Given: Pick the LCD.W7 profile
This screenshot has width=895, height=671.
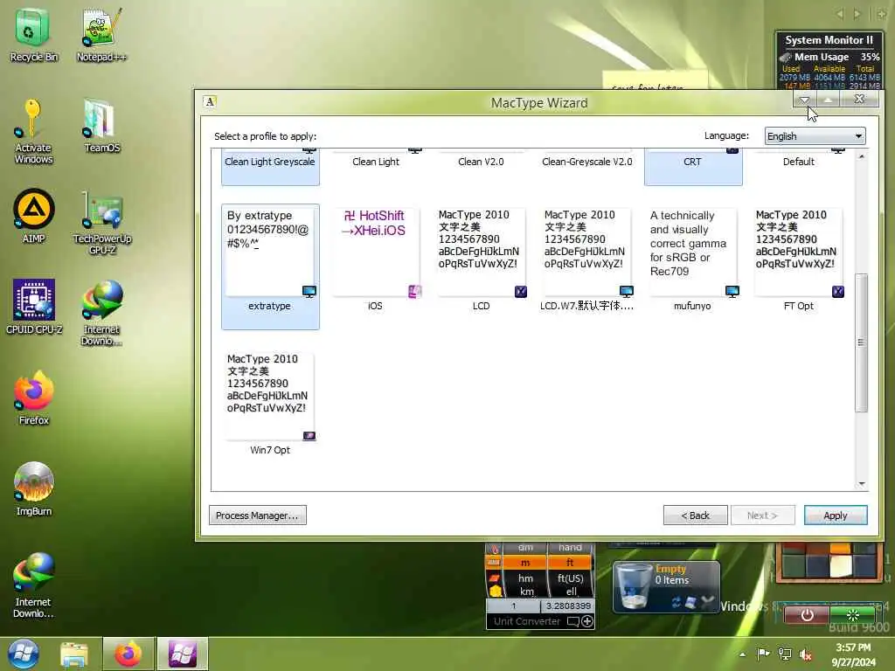Looking at the screenshot, I should pyautogui.click(x=586, y=260).
